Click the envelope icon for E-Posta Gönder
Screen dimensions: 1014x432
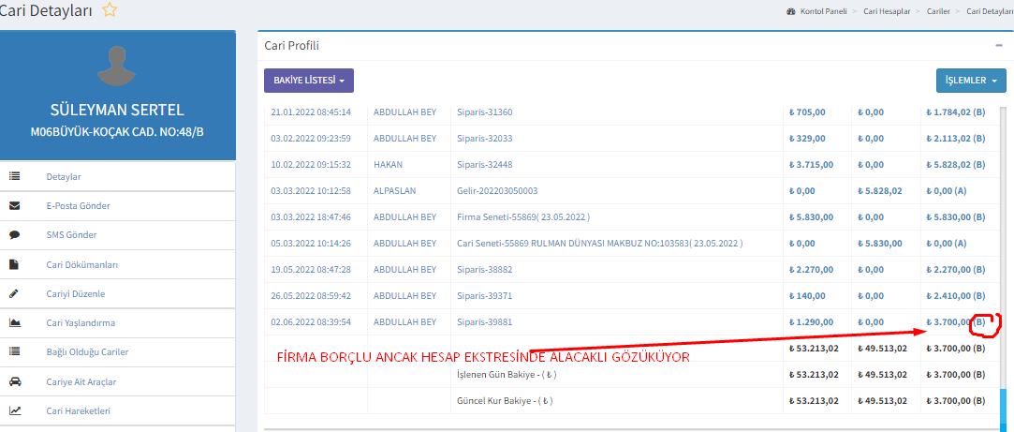14,205
